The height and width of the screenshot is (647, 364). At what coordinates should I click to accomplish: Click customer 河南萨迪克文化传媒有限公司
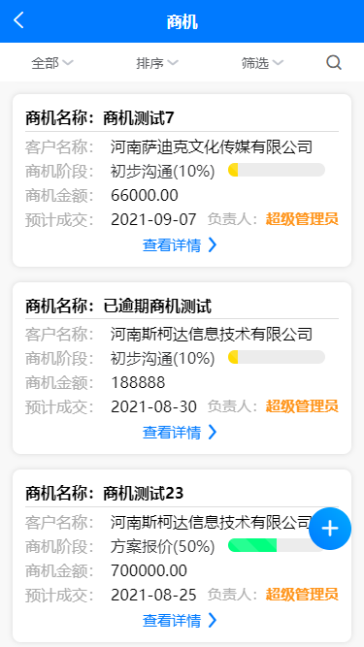pyautogui.click(x=212, y=146)
